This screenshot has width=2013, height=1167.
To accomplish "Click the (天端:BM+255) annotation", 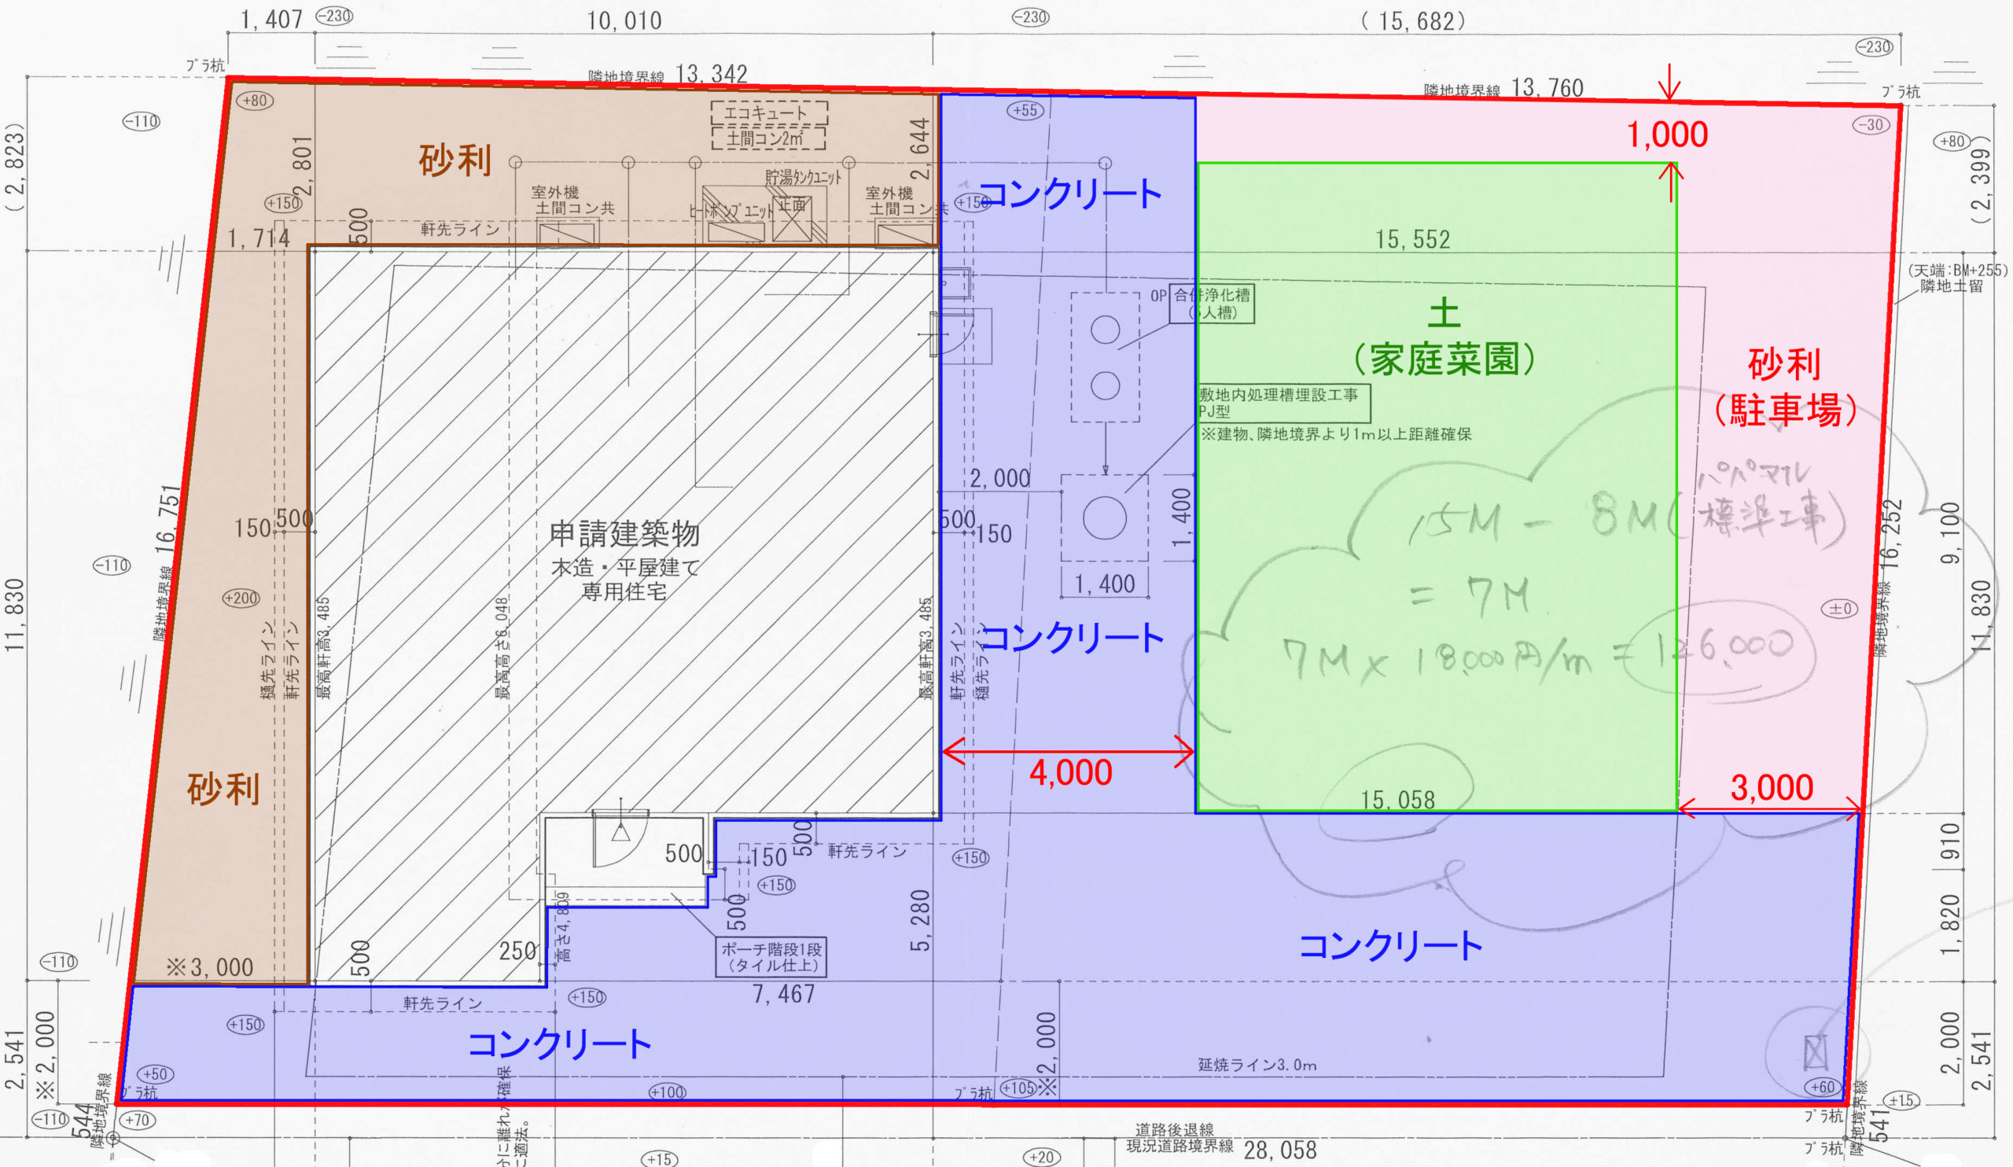I will [x=1958, y=271].
